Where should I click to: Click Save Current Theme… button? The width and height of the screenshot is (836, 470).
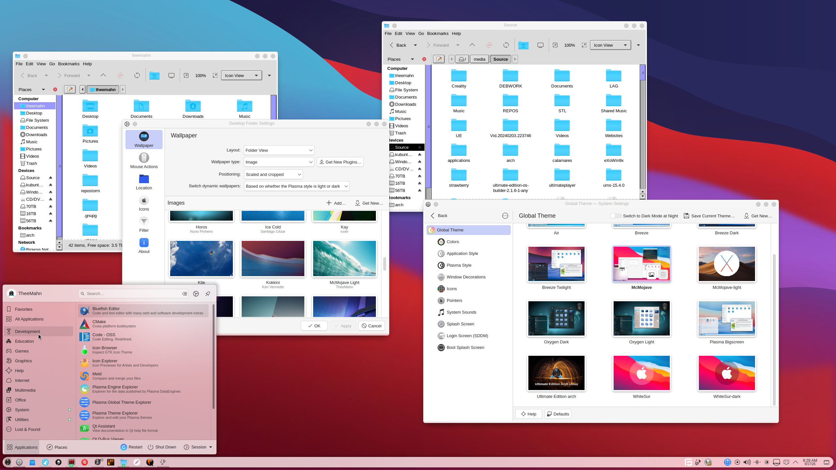click(709, 216)
